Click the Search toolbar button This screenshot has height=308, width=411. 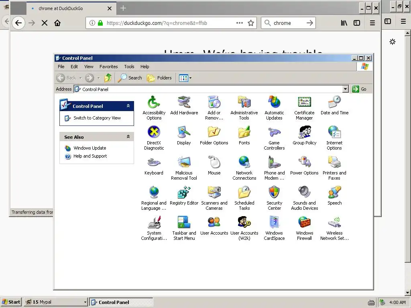coord(130,78)
